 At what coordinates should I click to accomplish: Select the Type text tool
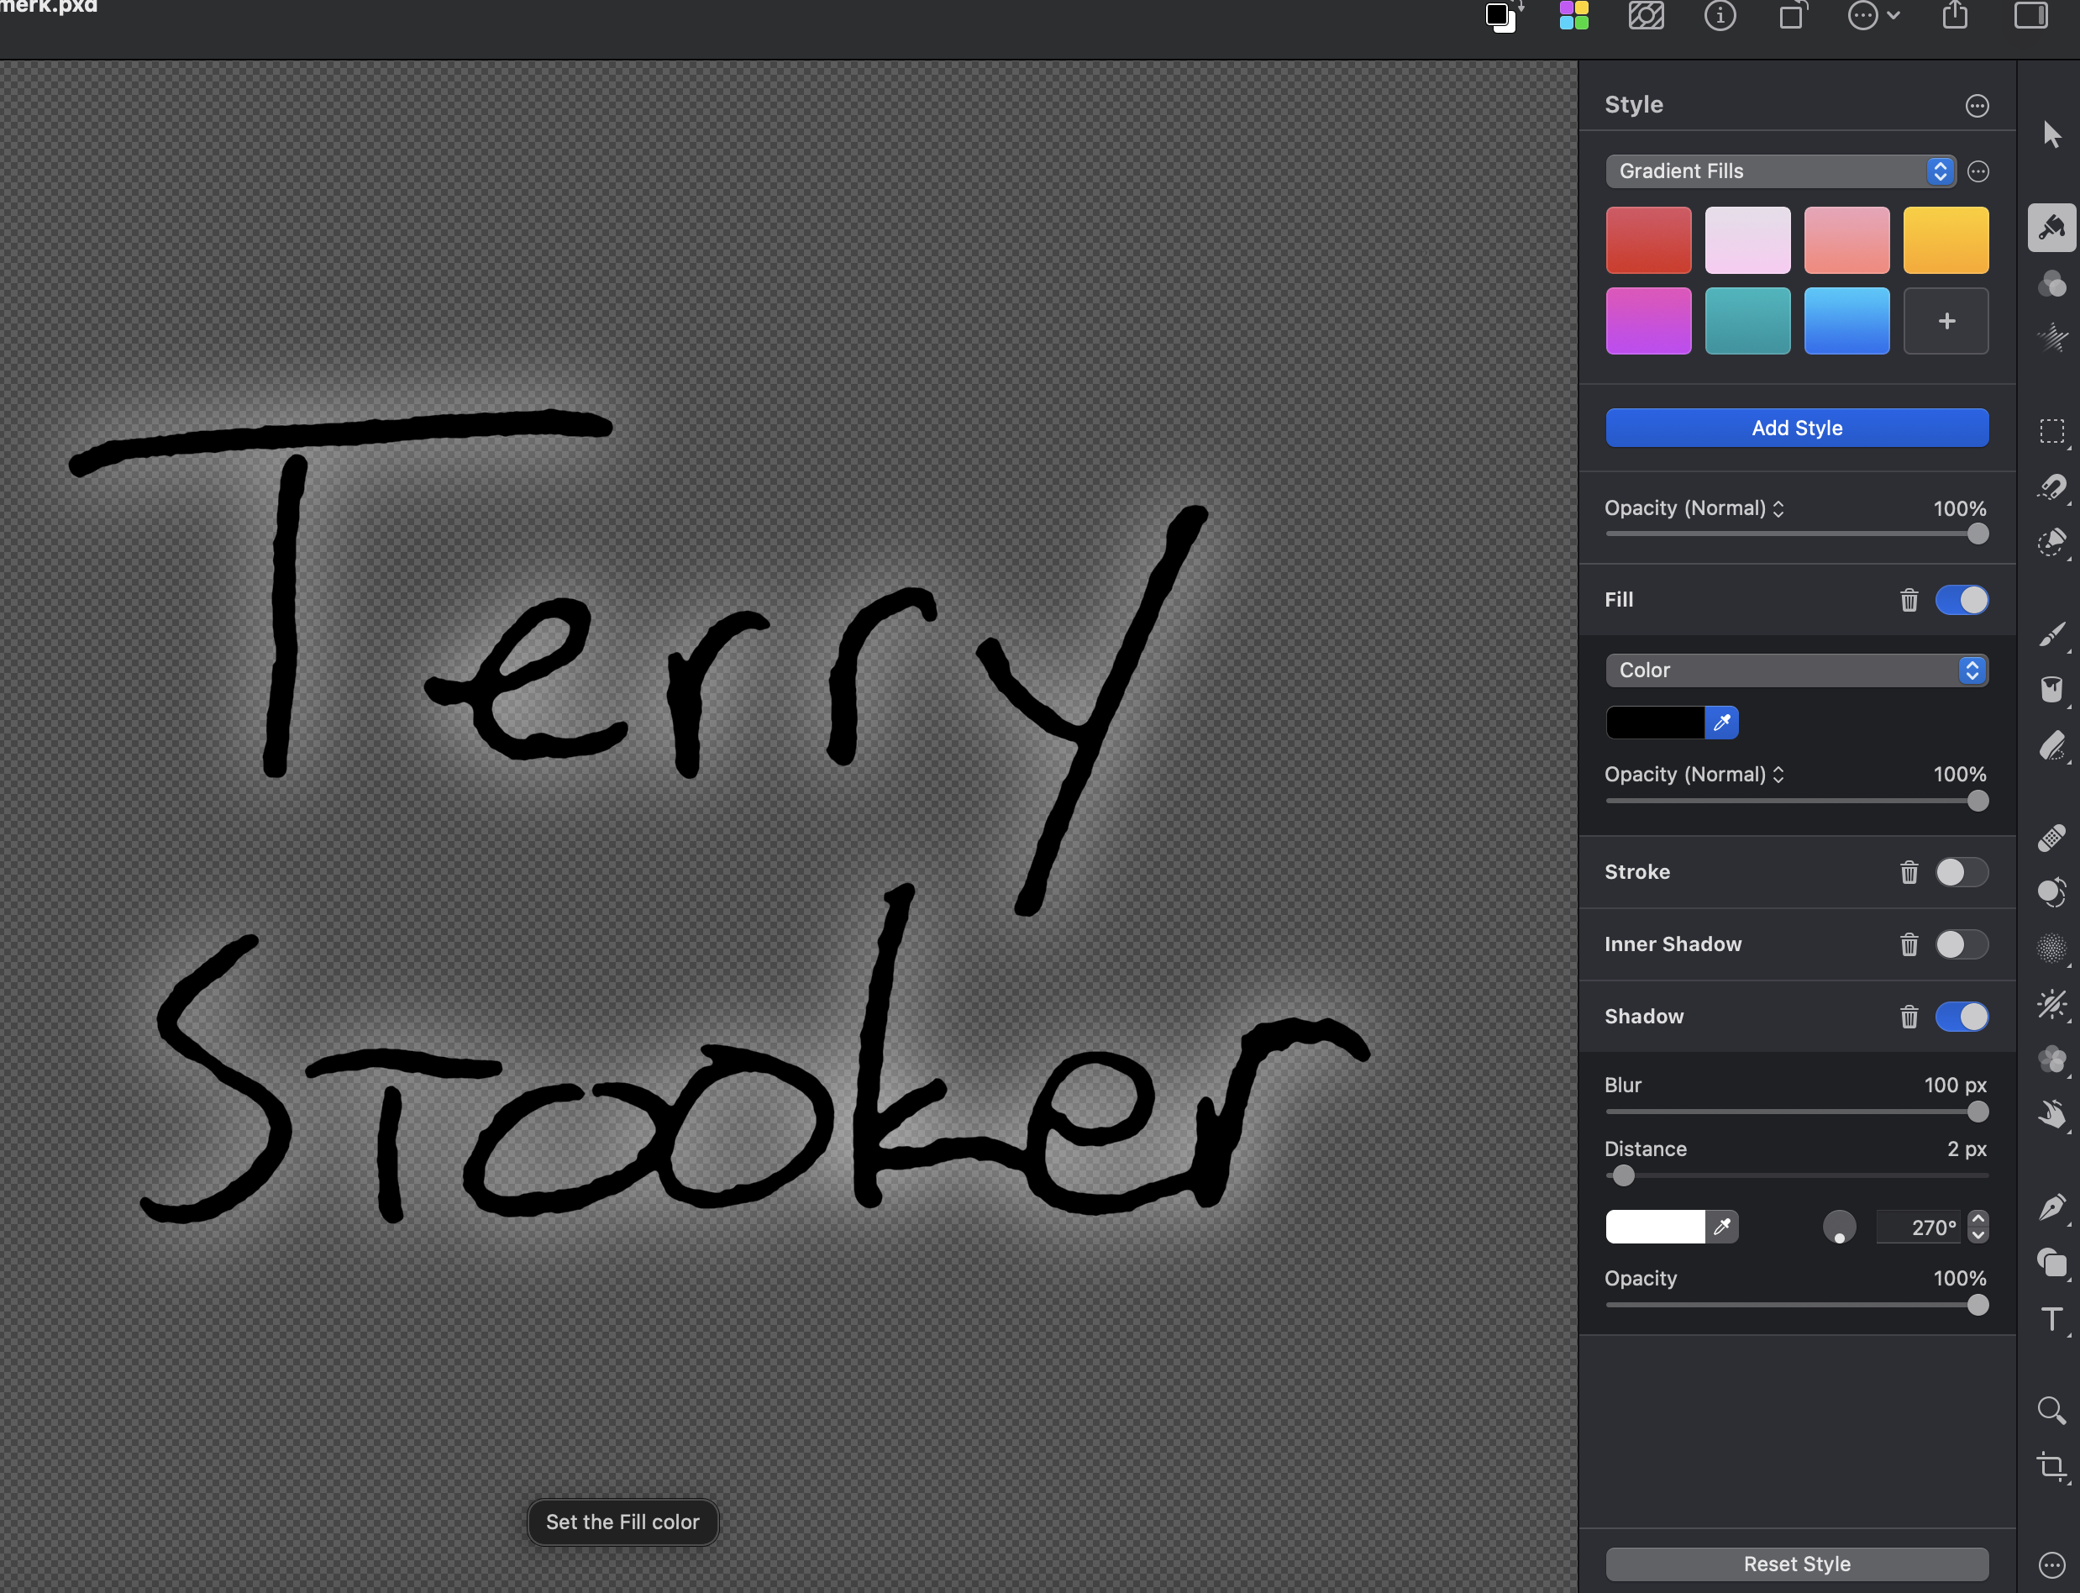[2051, 1319]
